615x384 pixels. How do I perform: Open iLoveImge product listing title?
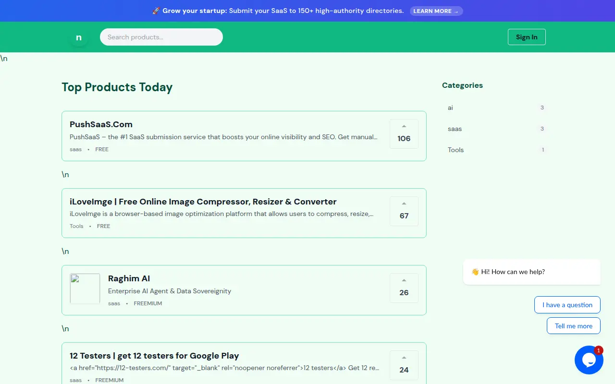click(x=203, y=202)
